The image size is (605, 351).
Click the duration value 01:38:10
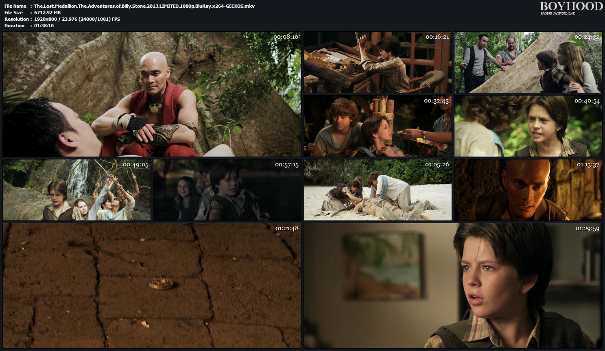point(44,26)
